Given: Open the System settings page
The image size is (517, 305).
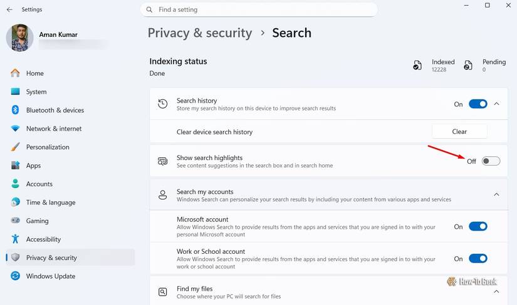Looking at the screenshot, I should (x=36, y=92).
